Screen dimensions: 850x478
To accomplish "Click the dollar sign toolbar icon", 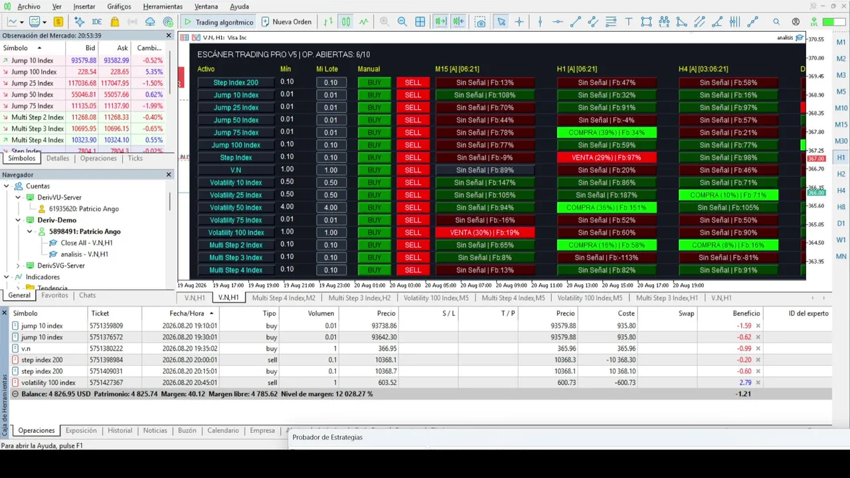I will (x=58, y=22).
